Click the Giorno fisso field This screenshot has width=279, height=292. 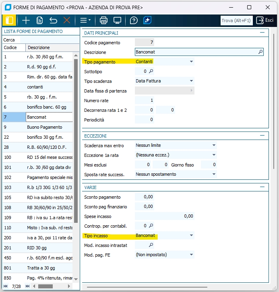[x=209, y=165]
